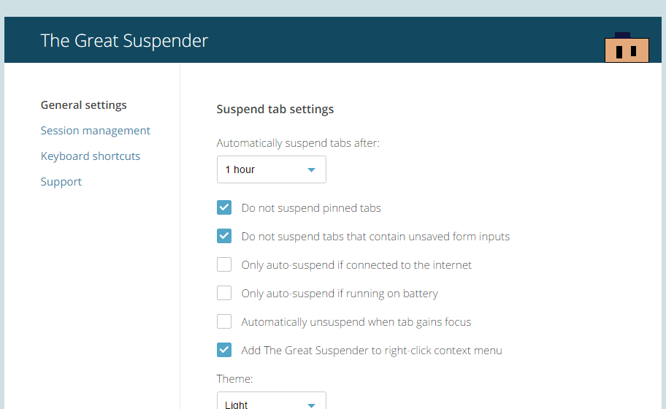Screen dimensions: 666x409
Task: Click the 'The Great Suspender' header title
Action: pos(124,41)
